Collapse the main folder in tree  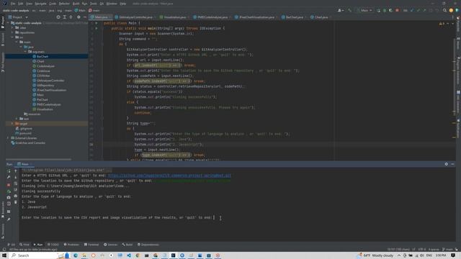(17, 42)
